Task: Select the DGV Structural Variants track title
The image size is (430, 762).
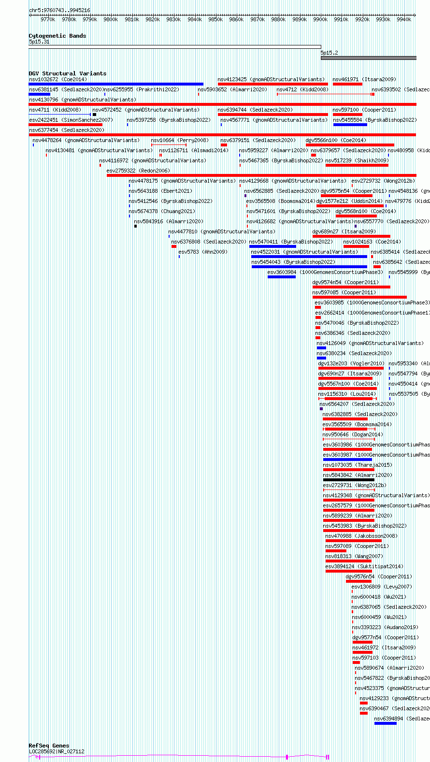Action: point(68,73)
